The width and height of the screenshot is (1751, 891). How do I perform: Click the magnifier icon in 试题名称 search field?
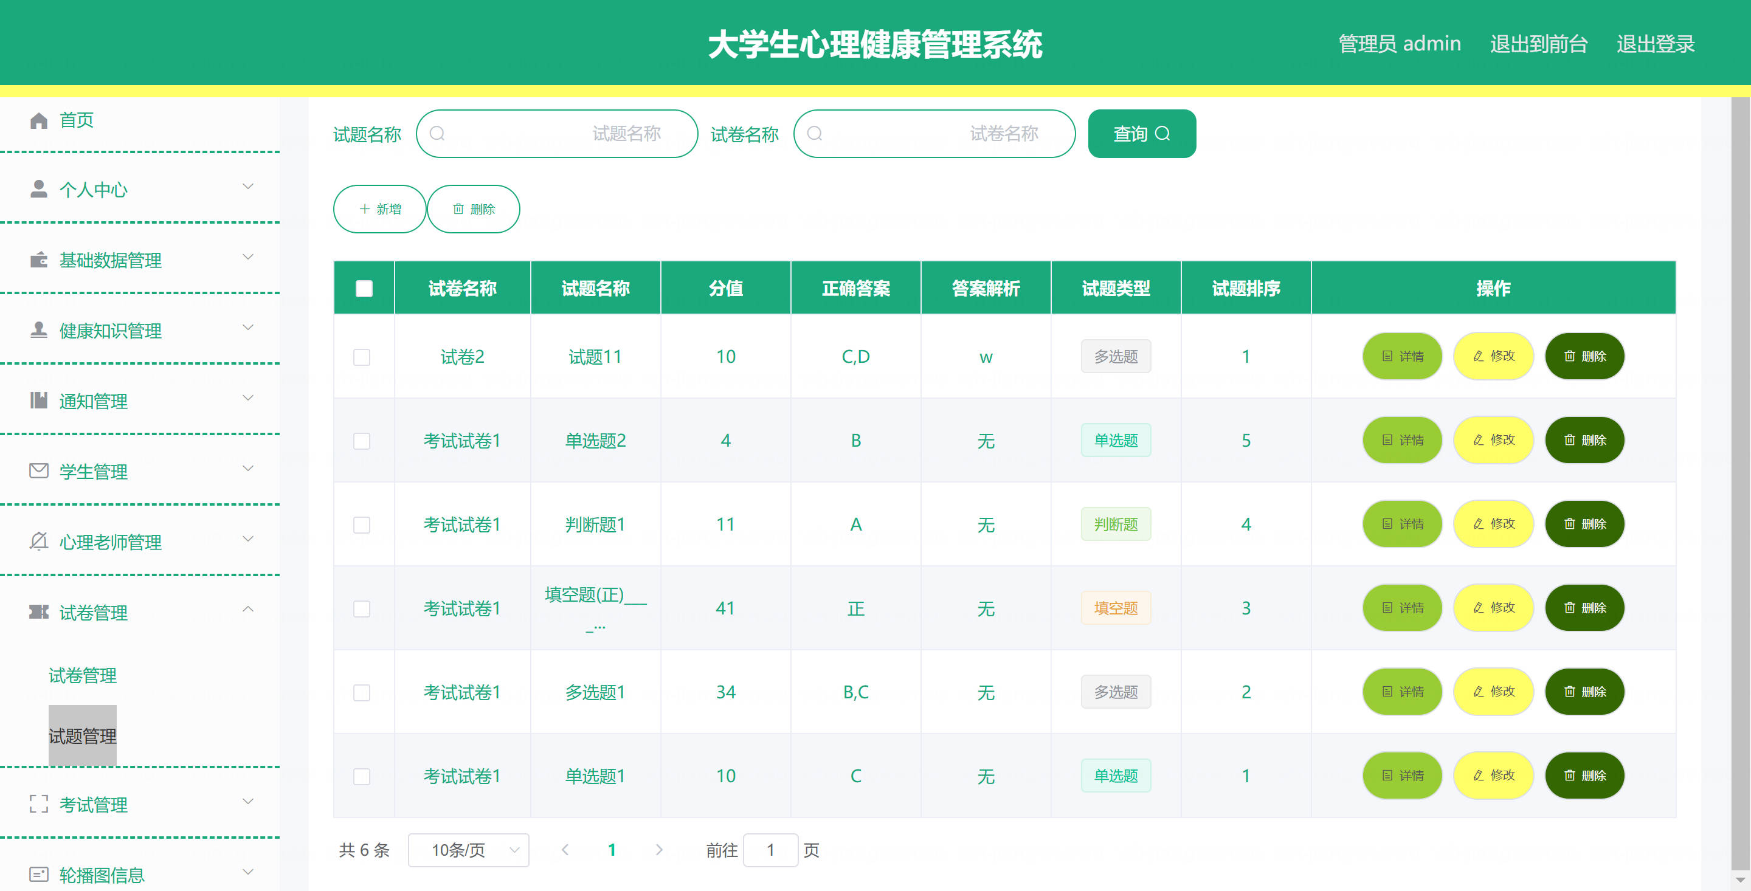[x=437, y=134]
